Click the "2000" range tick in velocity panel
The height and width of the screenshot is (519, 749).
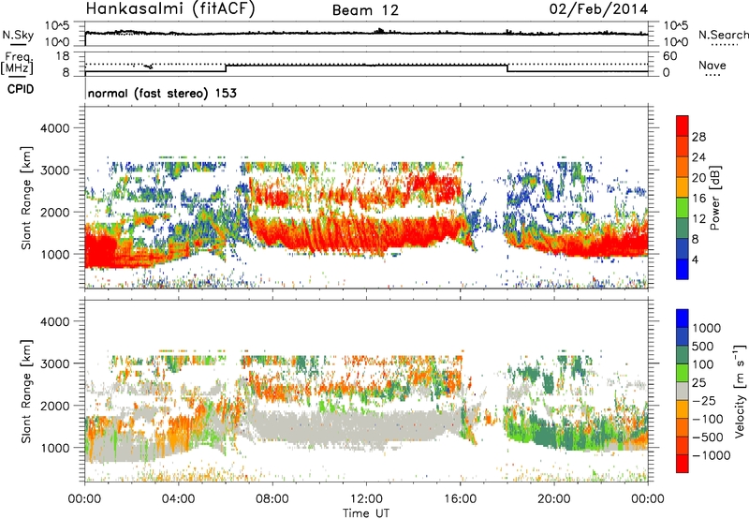[54, 406]
